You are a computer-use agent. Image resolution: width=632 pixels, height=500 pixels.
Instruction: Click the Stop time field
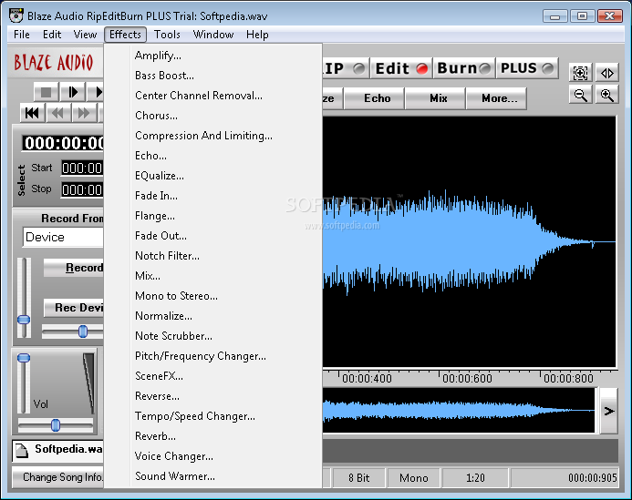pyautogui.click(x=82, y=189)
